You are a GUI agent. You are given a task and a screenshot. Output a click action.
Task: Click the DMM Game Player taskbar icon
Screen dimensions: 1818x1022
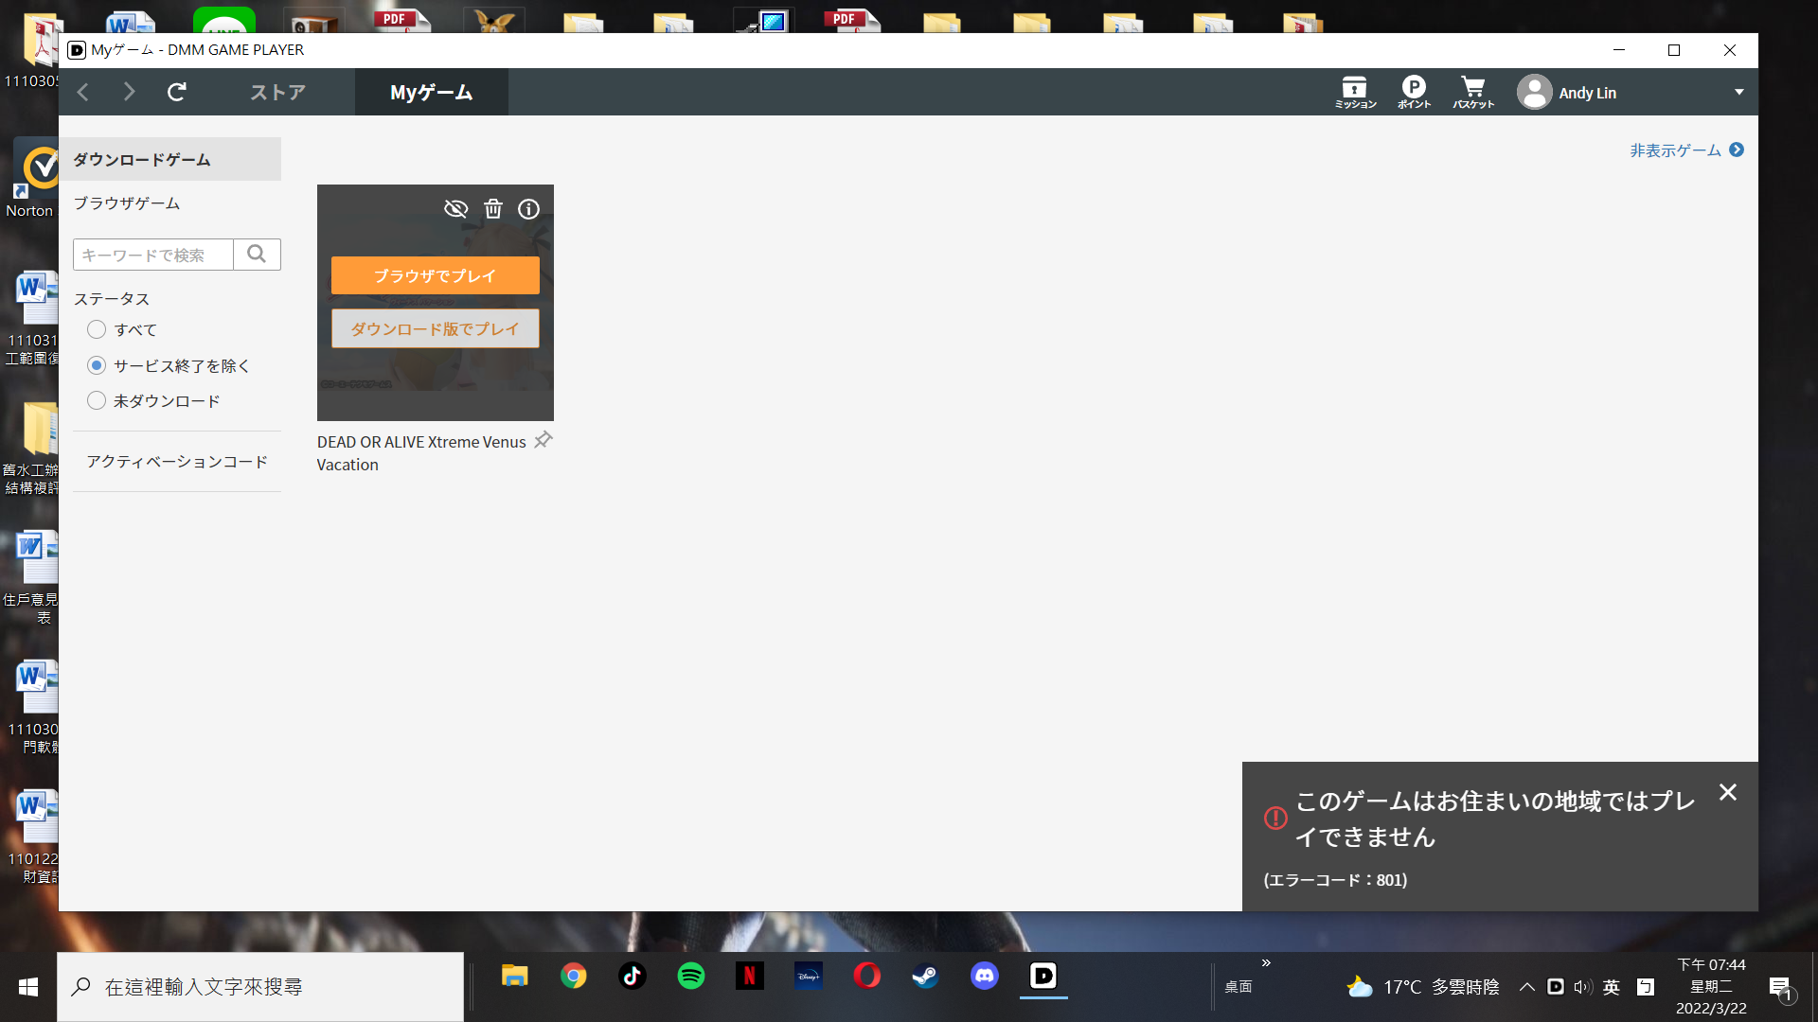click(1043, 976)
